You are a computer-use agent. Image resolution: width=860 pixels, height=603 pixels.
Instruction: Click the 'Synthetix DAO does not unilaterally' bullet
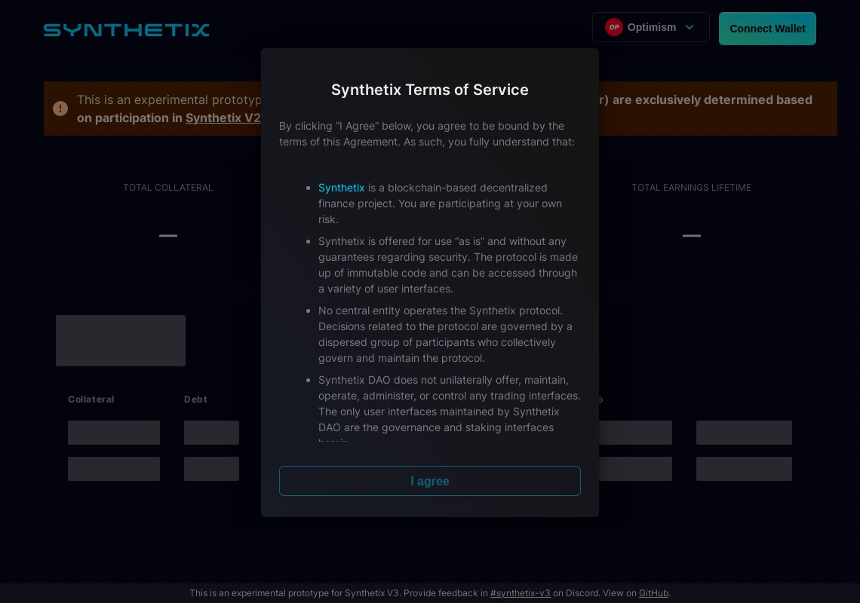449,409
